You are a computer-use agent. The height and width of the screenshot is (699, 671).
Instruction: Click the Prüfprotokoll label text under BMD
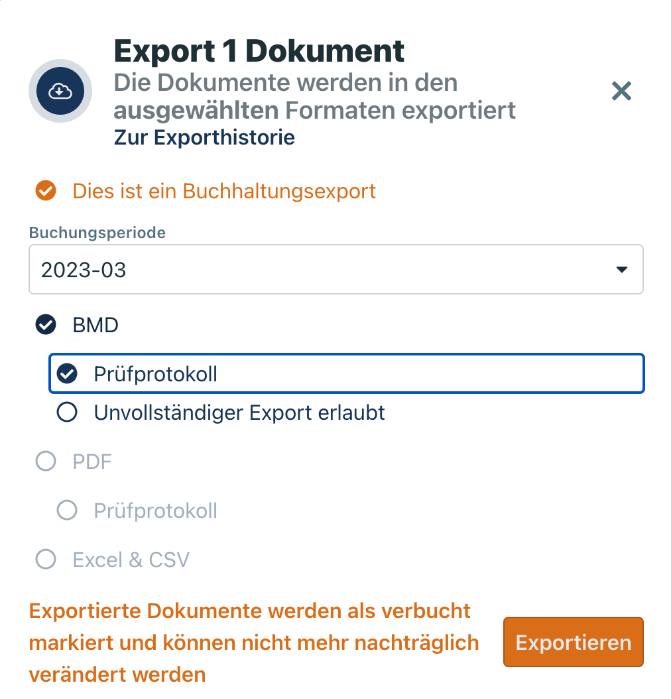point(155,374)
